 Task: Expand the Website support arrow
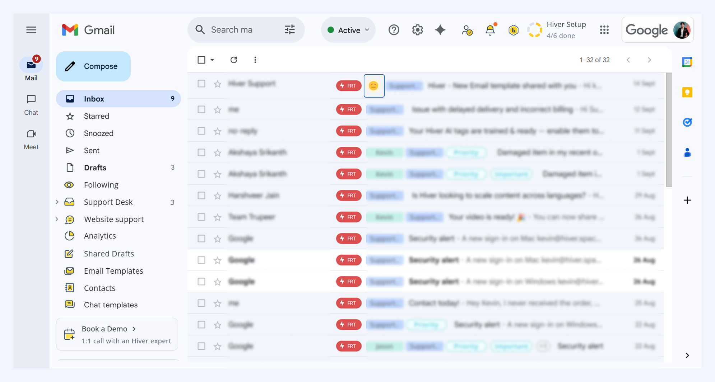[57, 219]
